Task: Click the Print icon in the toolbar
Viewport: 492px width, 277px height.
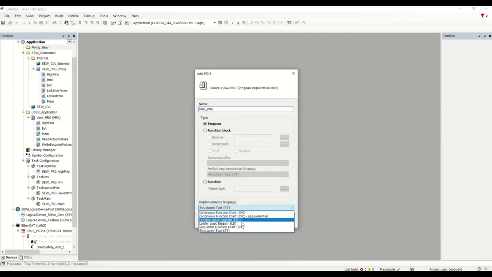Action: pyautogui.click(x=10, y=23)
